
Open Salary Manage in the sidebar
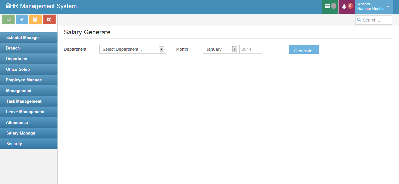pyautogui.click(x=21, y=133)
